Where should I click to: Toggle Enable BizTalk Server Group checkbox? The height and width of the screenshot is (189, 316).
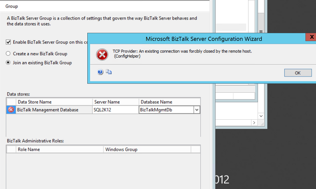click(x=8, y=42)
